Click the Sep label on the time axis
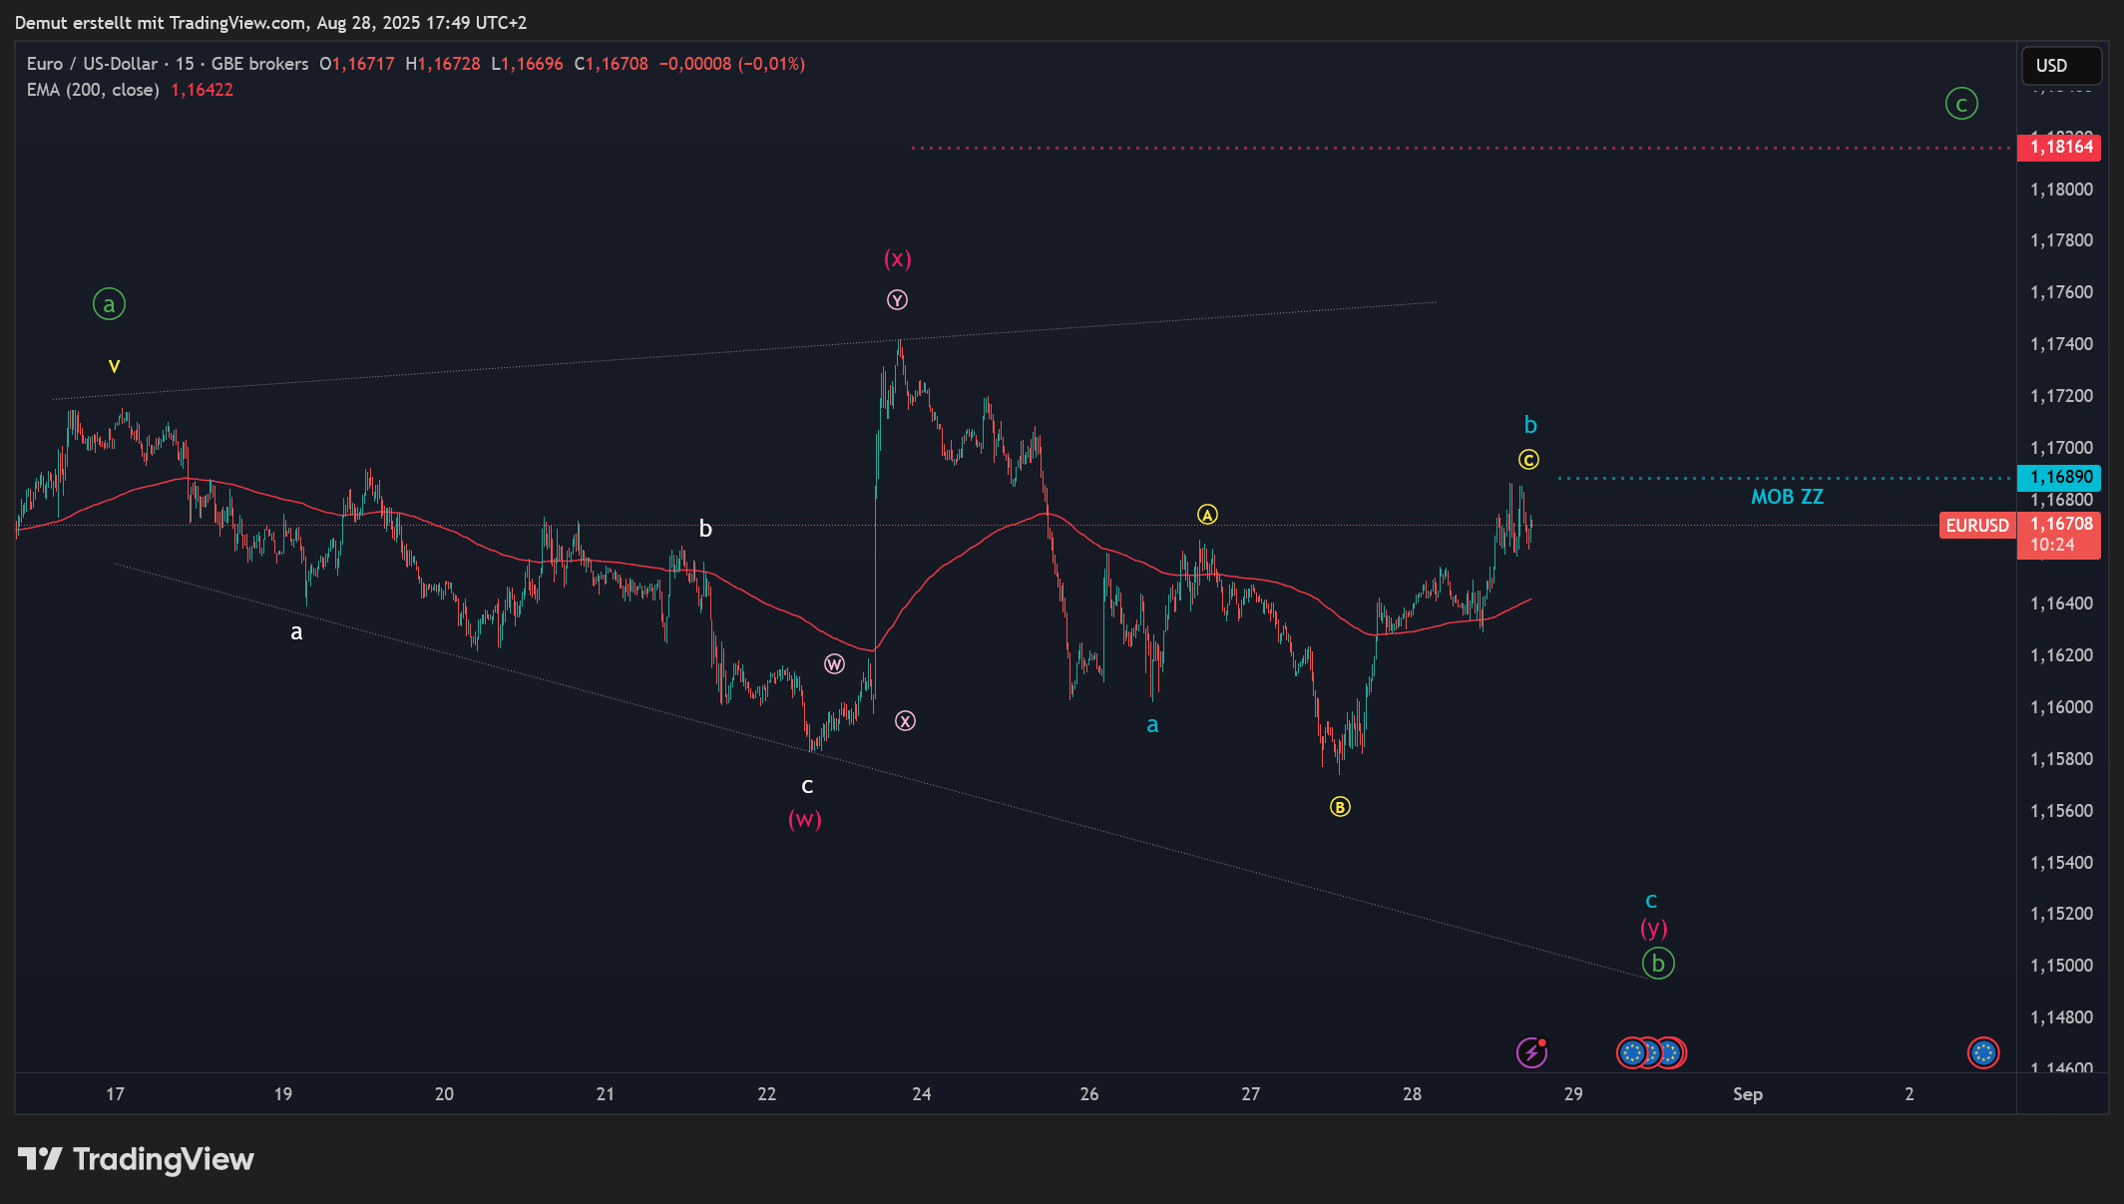Screen dimensions: 2124x1204 [x=1747, y=1094]
